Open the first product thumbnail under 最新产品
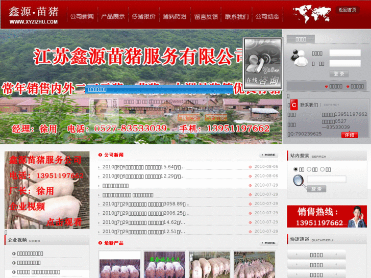Screen dimensions: 371x278 (x=120, y=265)
